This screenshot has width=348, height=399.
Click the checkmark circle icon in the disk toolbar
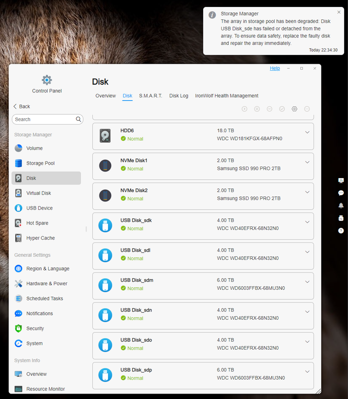282,109
